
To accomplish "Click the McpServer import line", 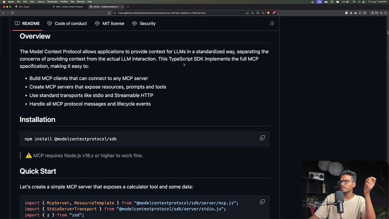I will (x=132, y=203).
